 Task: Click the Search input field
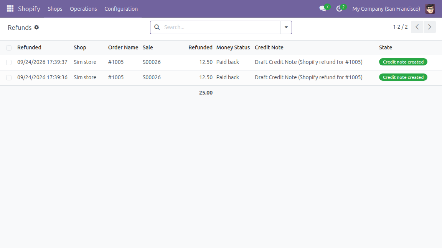pos(221,27)
